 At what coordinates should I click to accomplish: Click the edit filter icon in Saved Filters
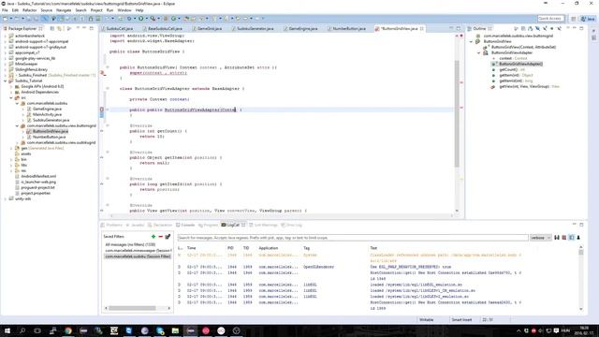[168, 237]
